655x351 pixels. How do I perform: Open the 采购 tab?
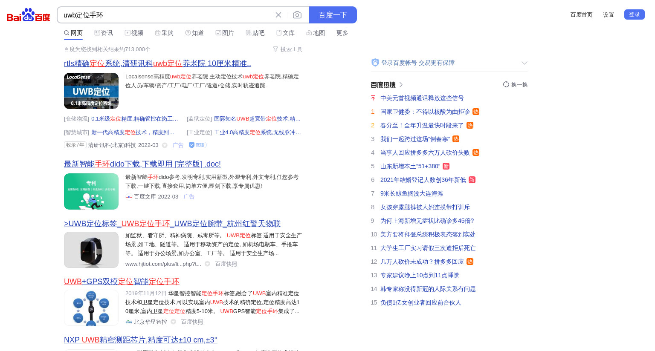tap(164, 33)
